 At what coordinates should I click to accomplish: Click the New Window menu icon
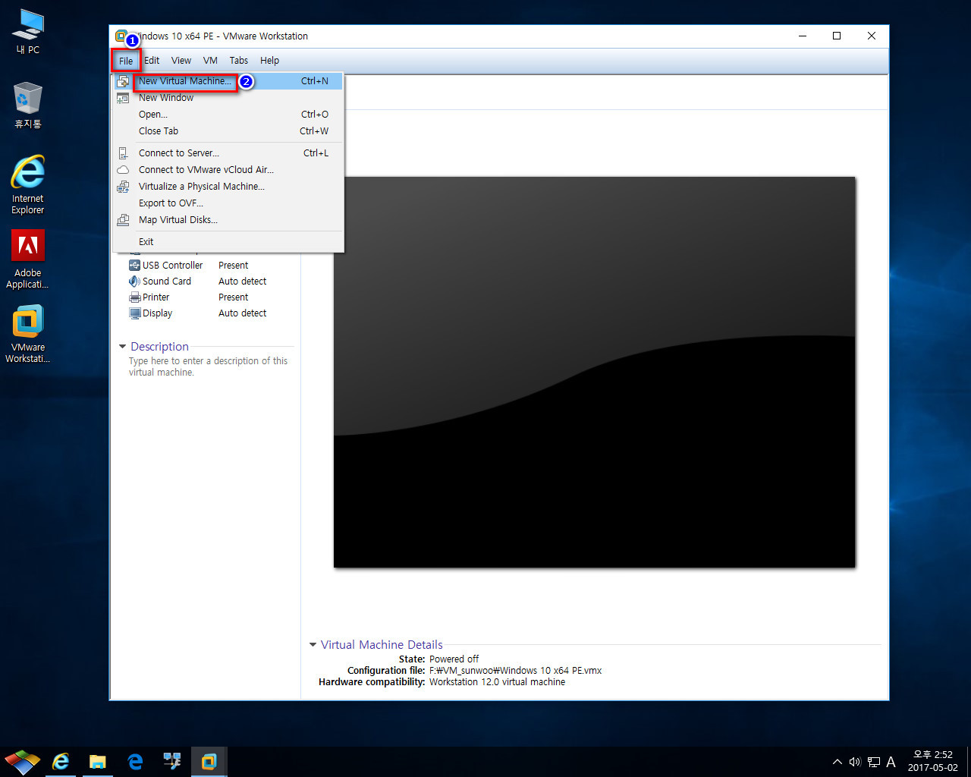[x=123, y=98]
